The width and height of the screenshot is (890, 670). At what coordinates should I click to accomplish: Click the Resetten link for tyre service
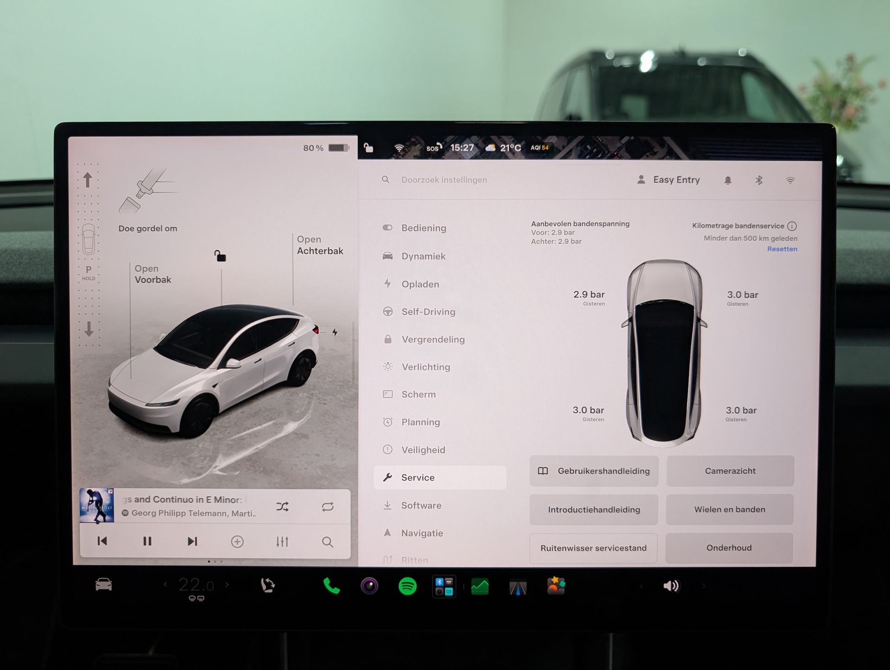point(782,249)
